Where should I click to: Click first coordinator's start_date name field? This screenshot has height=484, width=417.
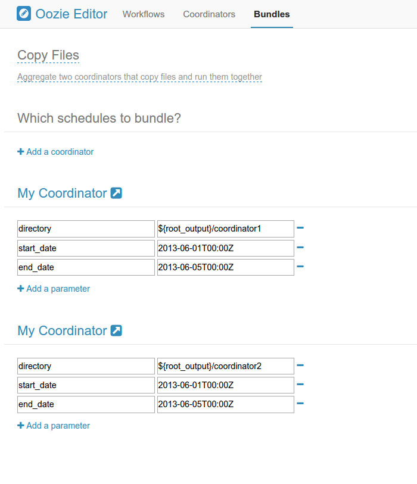[86, 248]
